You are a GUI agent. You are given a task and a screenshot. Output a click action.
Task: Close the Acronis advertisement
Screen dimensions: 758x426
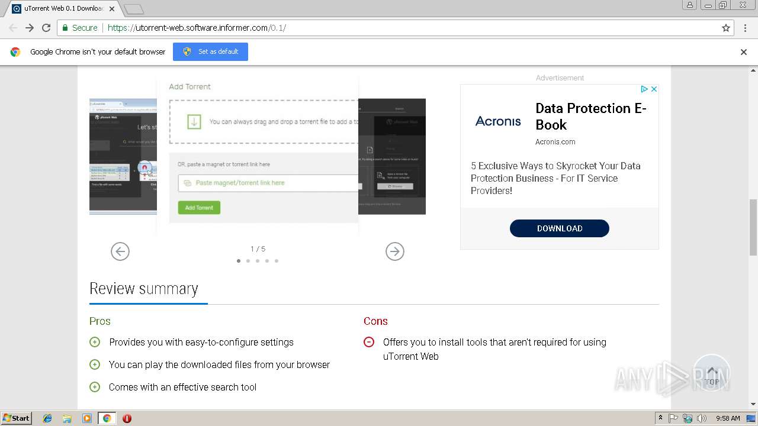[654, 89]
